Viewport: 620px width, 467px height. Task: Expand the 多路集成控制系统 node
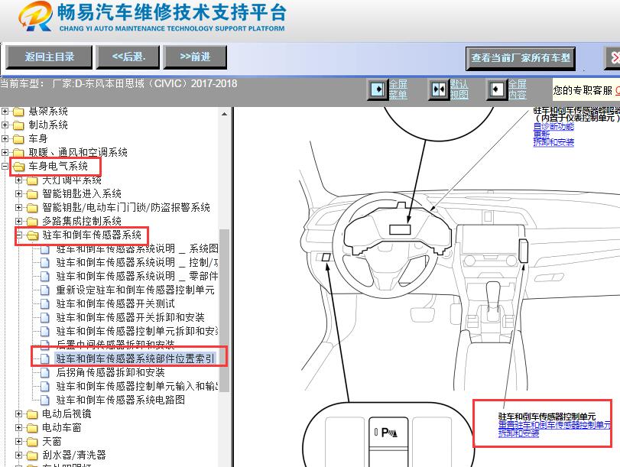coord(18,221)
